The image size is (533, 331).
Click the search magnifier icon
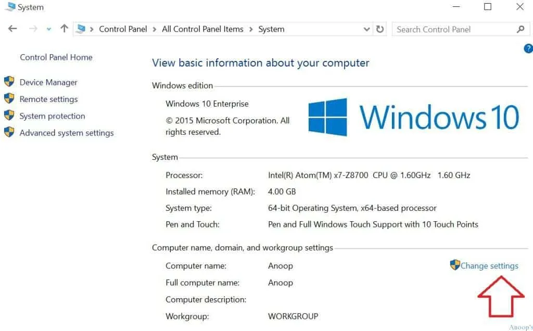click(x=521, y=29)
